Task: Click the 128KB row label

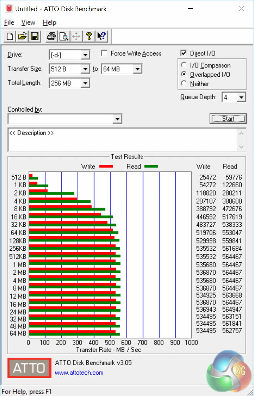Action: coord(18,241)
